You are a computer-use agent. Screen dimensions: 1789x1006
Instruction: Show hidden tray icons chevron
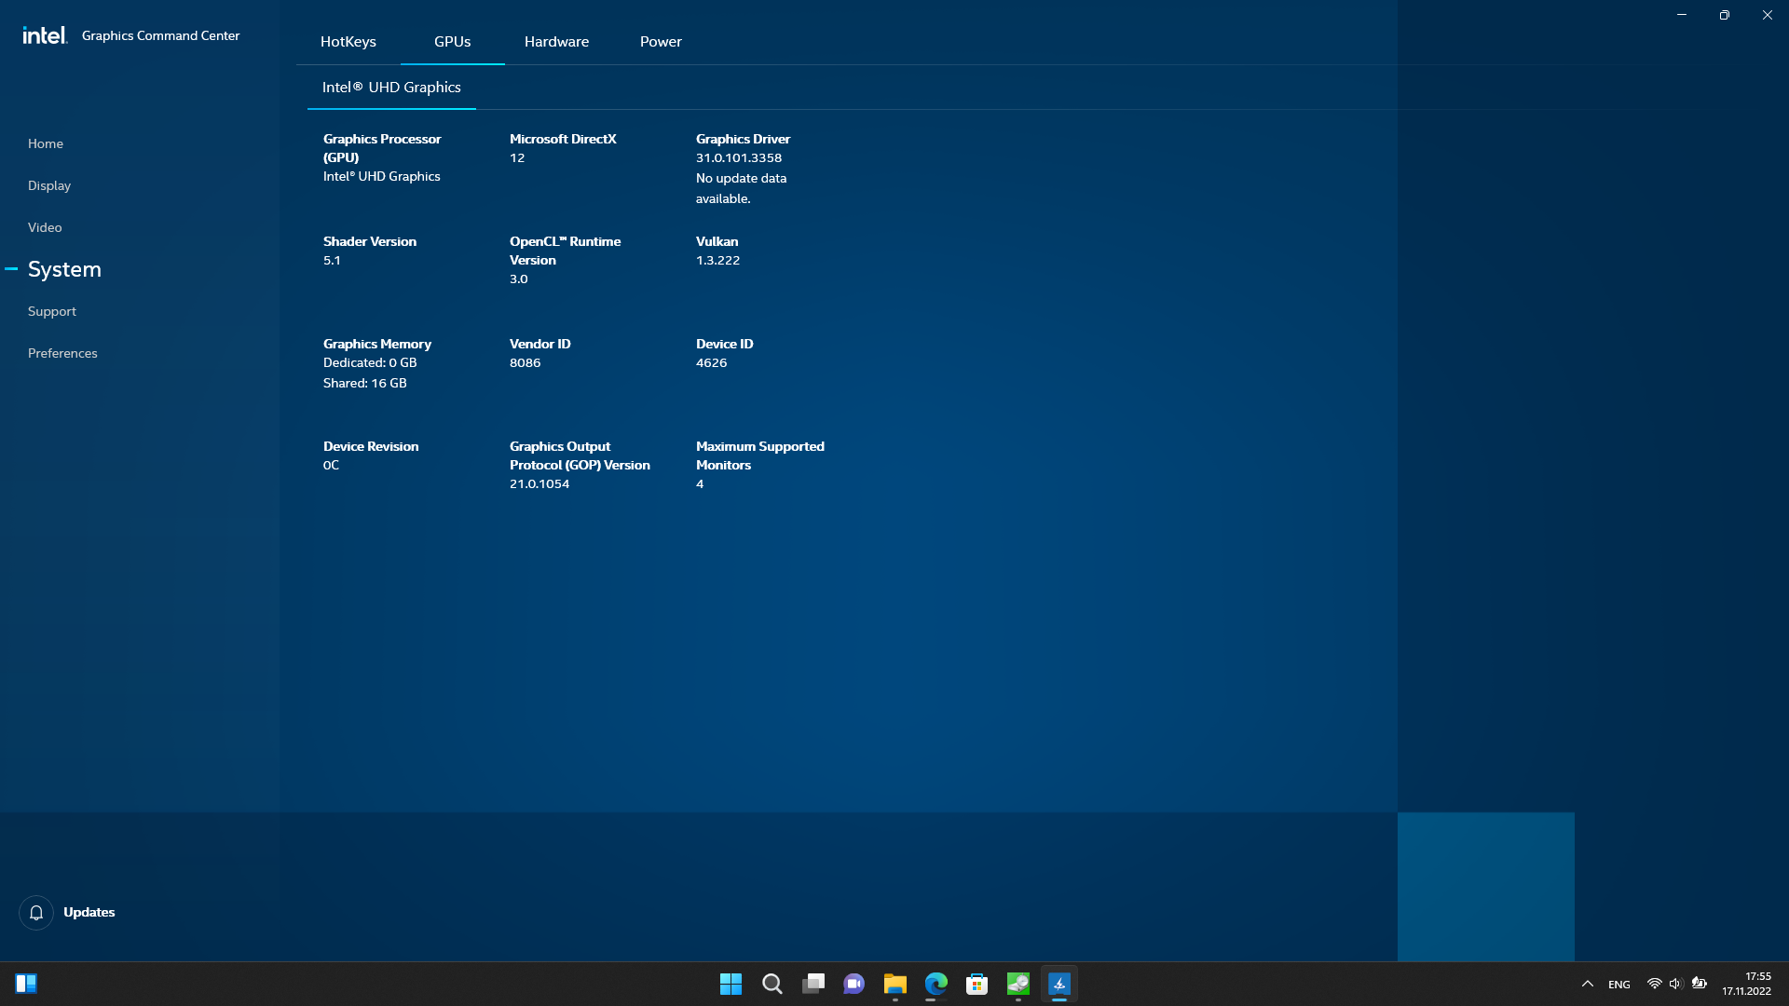1587,984
